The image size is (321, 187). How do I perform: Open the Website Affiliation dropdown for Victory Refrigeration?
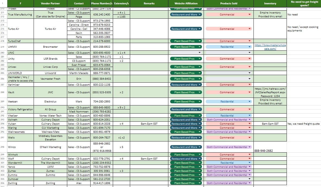click(x=186, y=109)
